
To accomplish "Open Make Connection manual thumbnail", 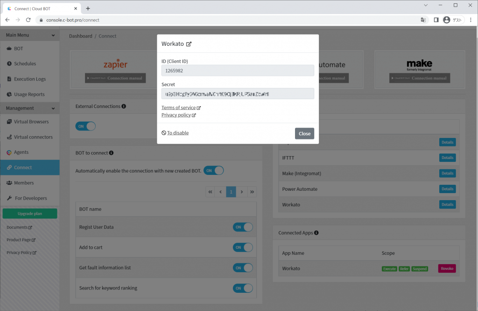I will coord(420,78).
